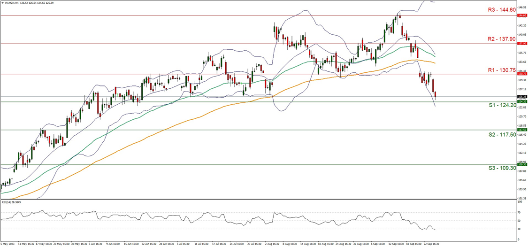Click the green 109.30 price tag on axis
The image size is (528, 247).
(521, 164)
